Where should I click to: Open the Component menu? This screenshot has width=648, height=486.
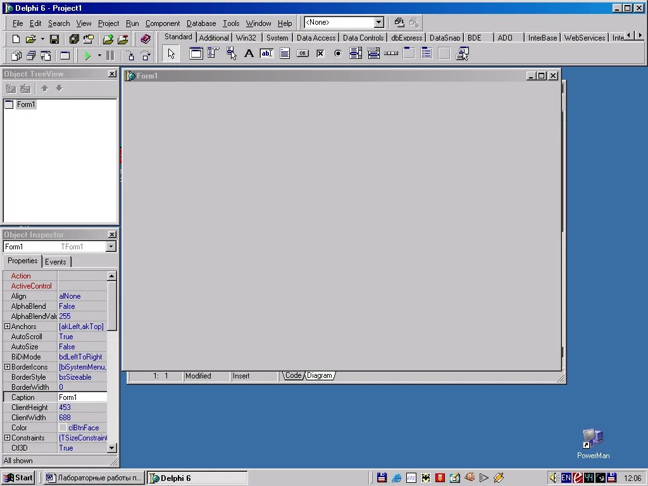(x=163, y=23)
